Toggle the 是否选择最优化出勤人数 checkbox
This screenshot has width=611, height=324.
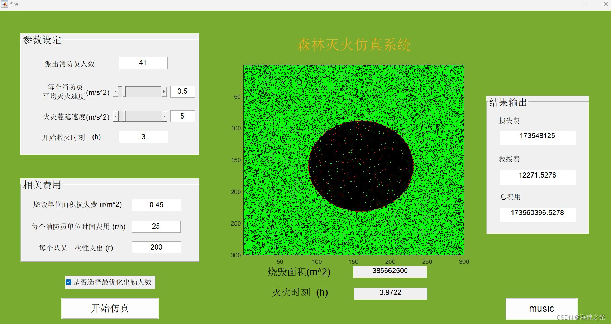[68, 282]
